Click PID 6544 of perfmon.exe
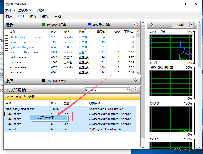The height and width of the screenshot is (154, 203). point(54,57)
